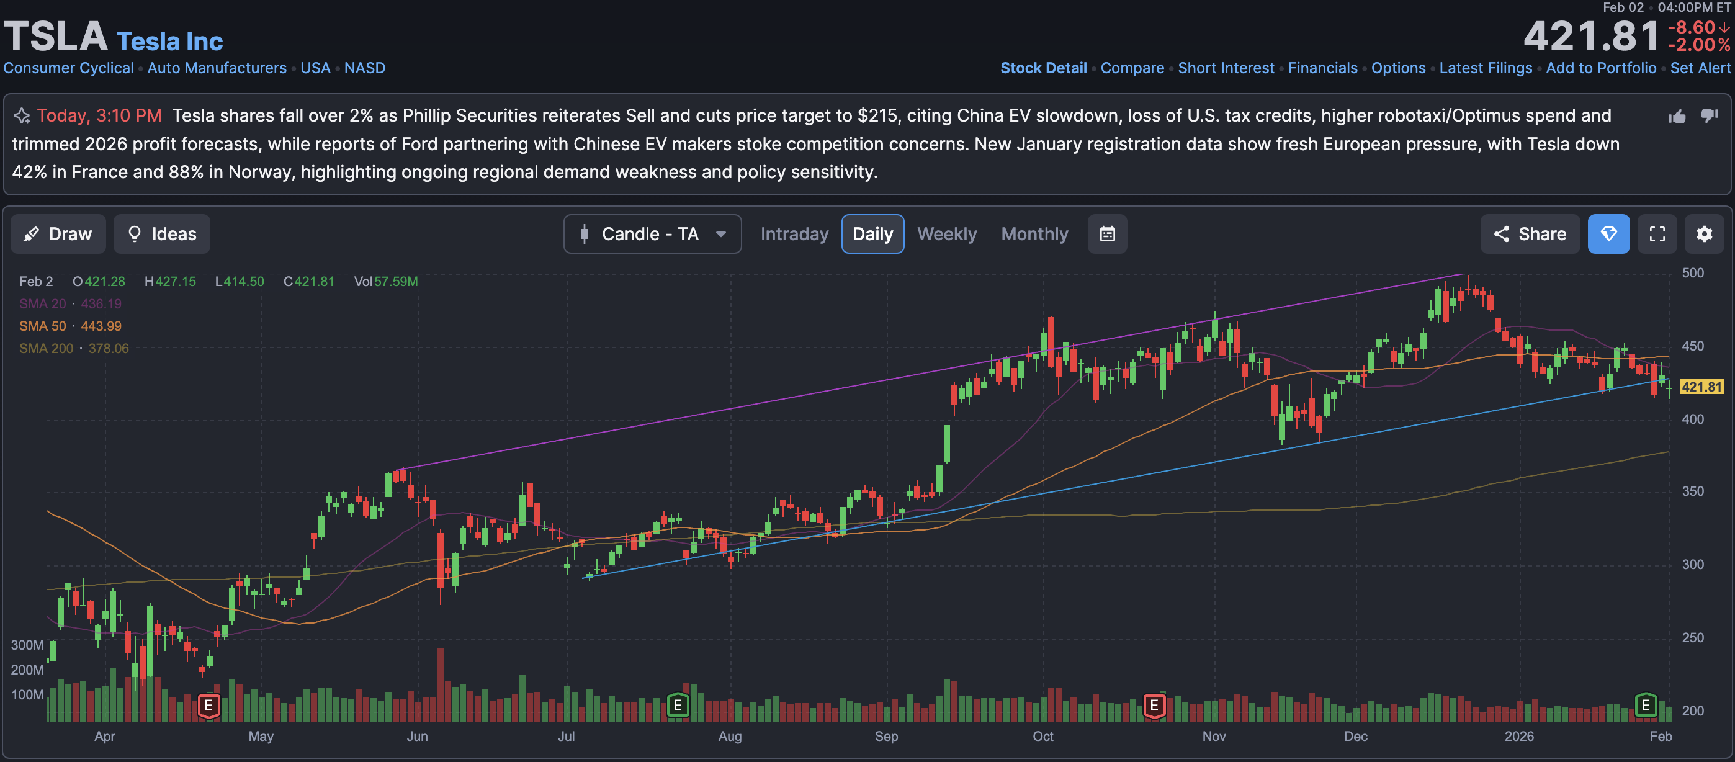Viewport: 1735px width, 762px height.
Task: Open the Financials tab link
Action: pyautogui.click(x=1322, y=68)
